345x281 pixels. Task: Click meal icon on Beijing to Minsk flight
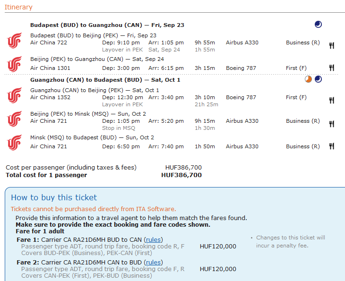pyautogui.click(x=332, y=124)
